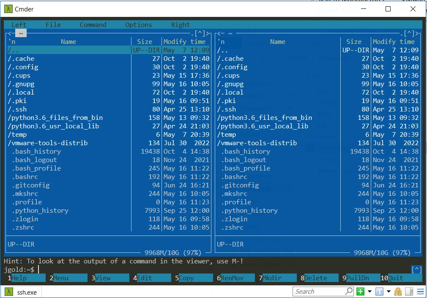427x298 pixels.
Task: Sort left panel by Modify time header
Action: tap(184, 42)
